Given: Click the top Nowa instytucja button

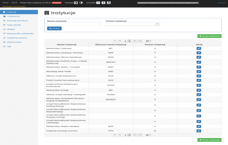Looking at the screenshot, I should point(209,36).
